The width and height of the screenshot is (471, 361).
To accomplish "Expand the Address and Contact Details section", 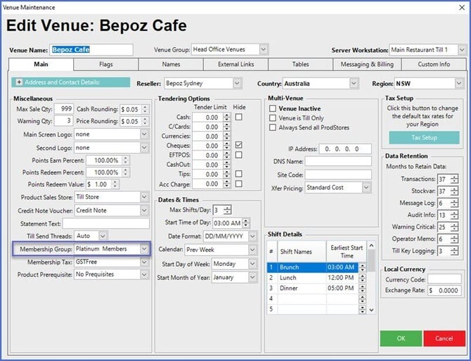I will (x=19, y=83).
